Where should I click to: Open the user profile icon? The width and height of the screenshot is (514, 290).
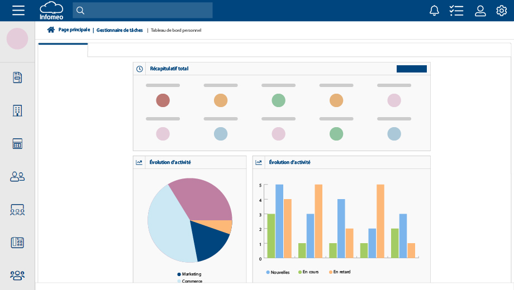[480, 11]
